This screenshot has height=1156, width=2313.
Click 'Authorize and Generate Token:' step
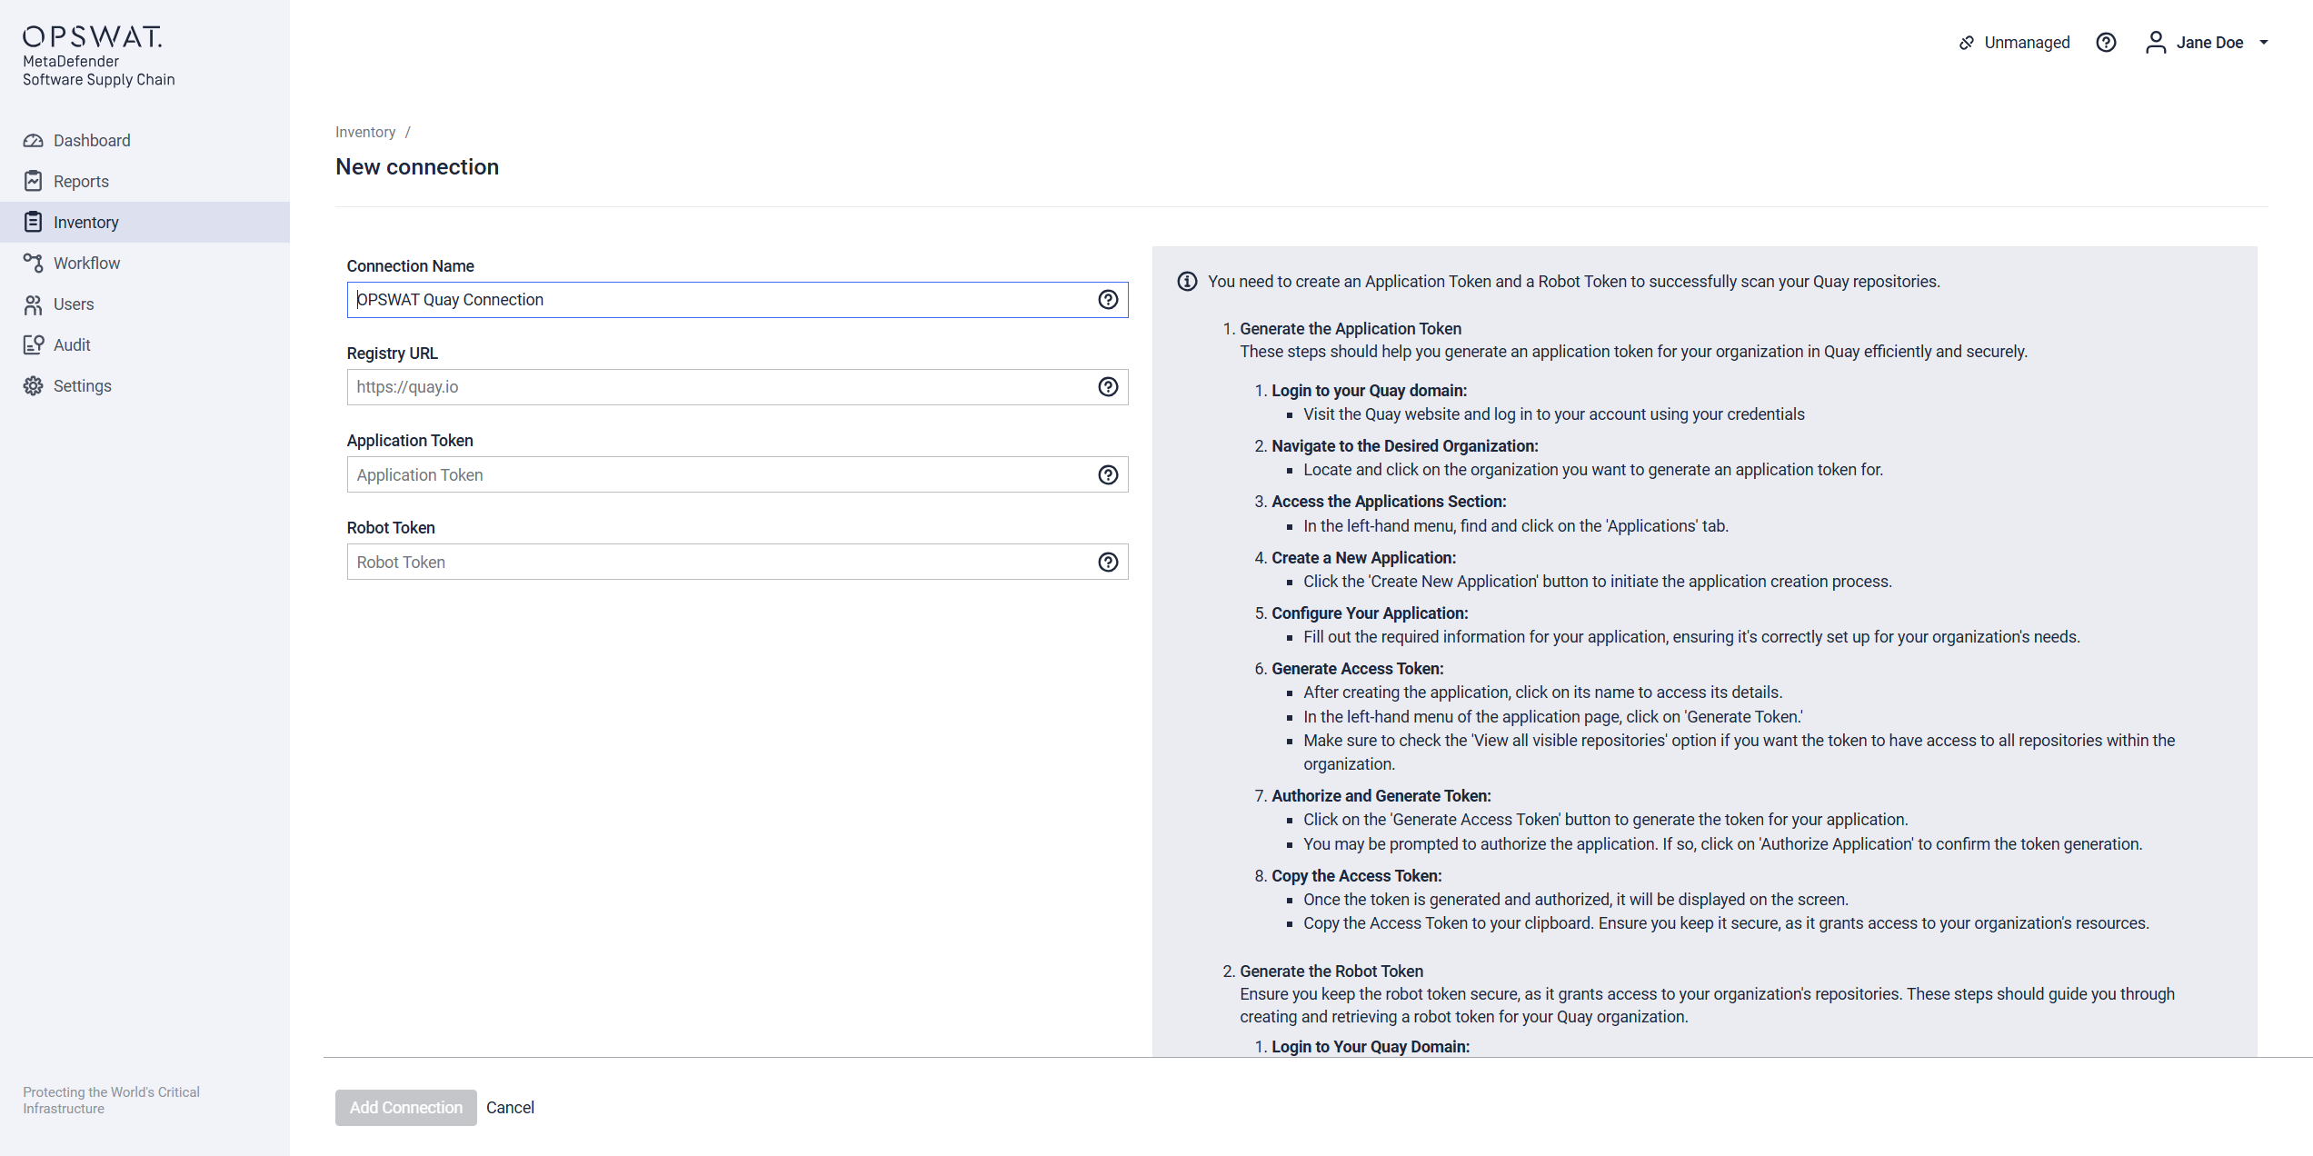(x=1381, y=796)
